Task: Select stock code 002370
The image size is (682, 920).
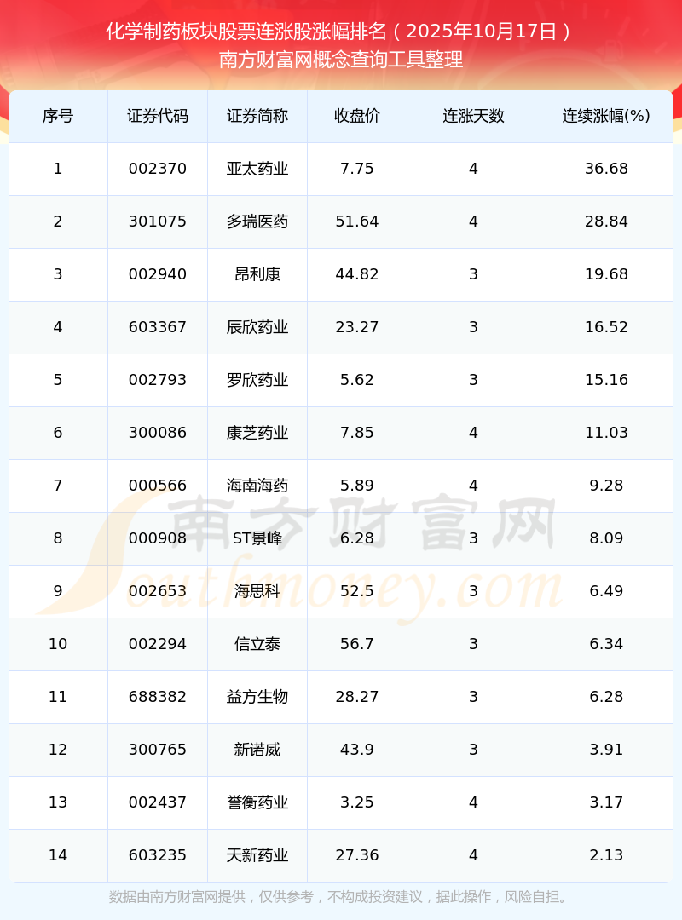Action: coord(158,169)
